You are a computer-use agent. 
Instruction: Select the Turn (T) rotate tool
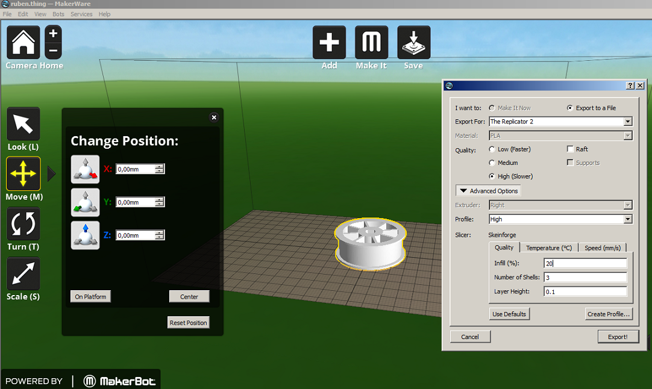[x=24, y=223]
